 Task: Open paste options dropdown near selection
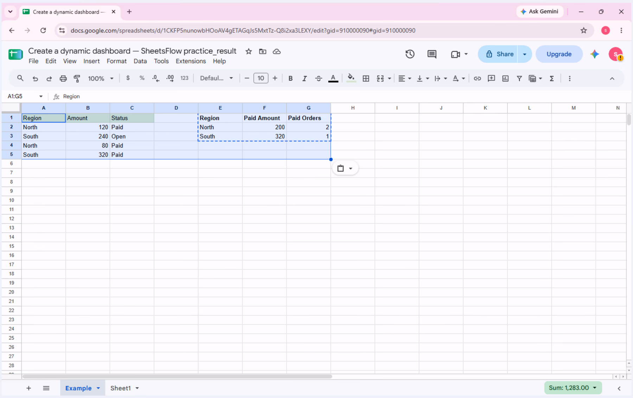coord(345,168)
